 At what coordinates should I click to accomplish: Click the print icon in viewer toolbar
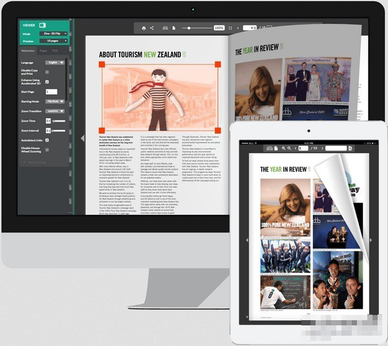[144, 28]
